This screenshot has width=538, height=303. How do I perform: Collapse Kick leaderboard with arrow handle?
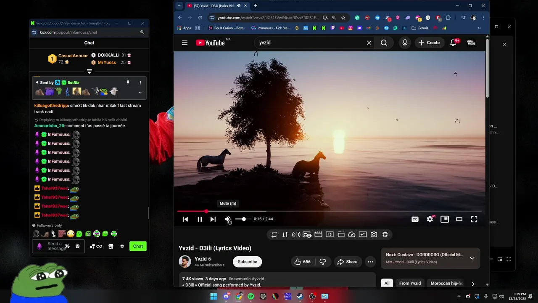[89, 71]
